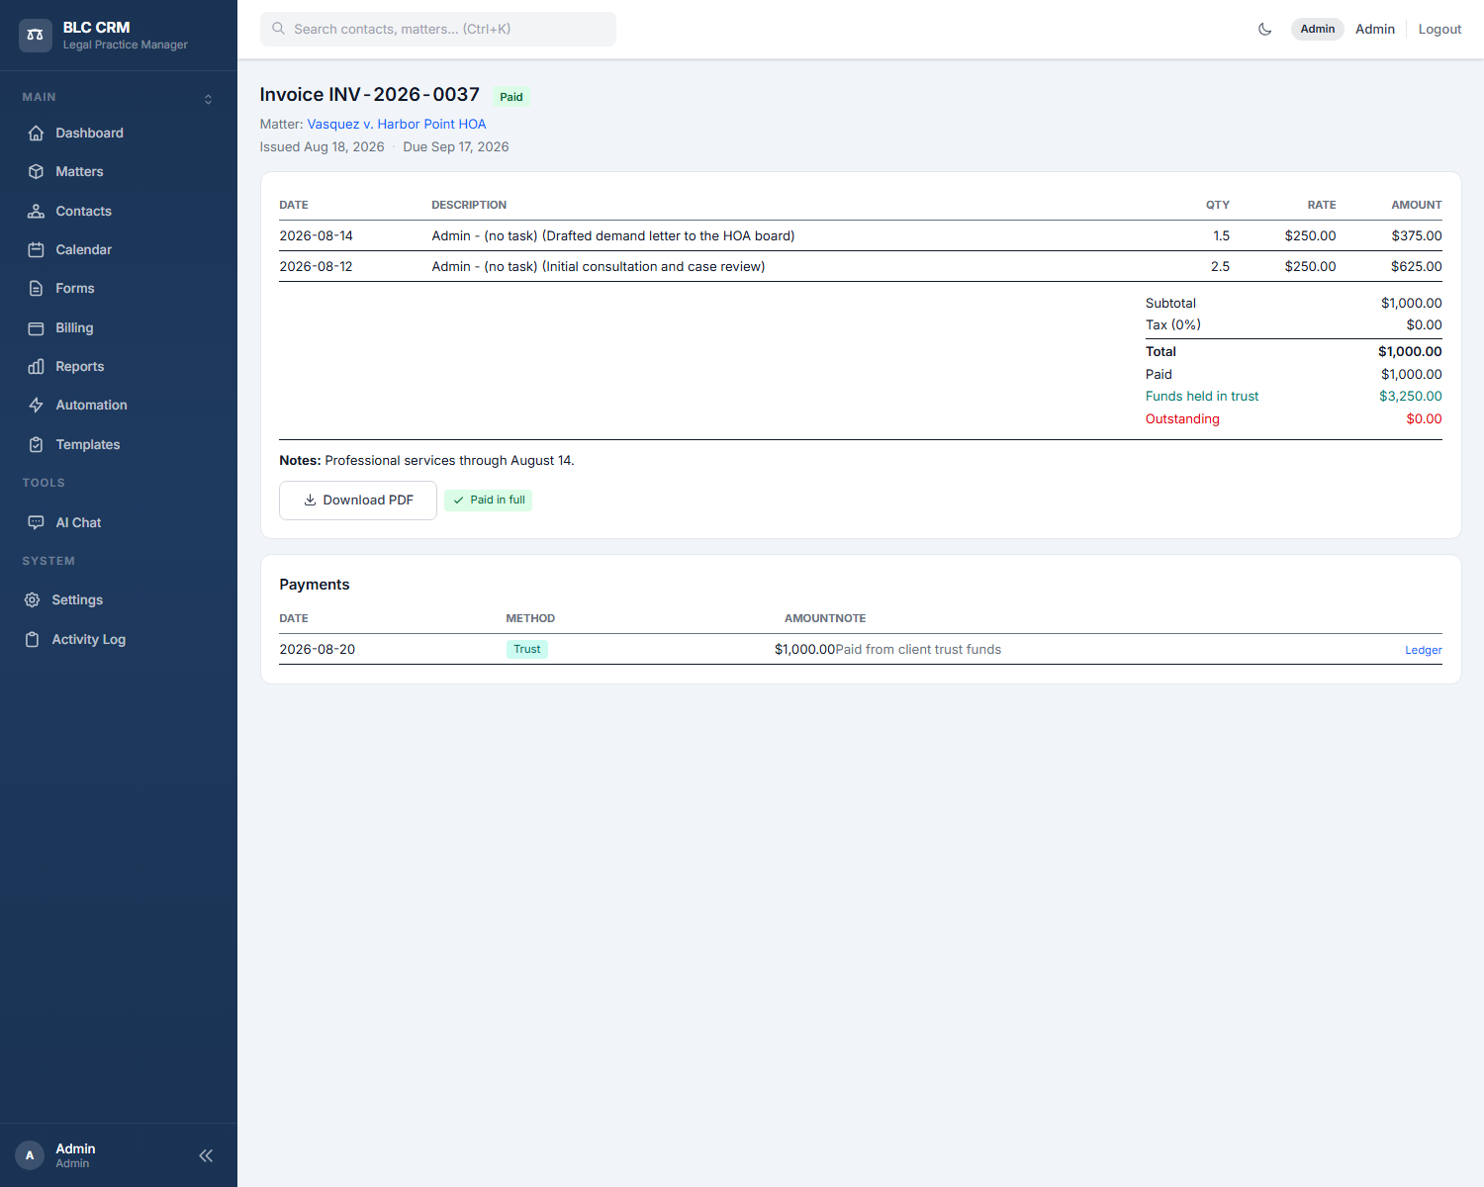Click the Forms document icon
Screen dimensions: 1484x1187
[x=37, y=288]
